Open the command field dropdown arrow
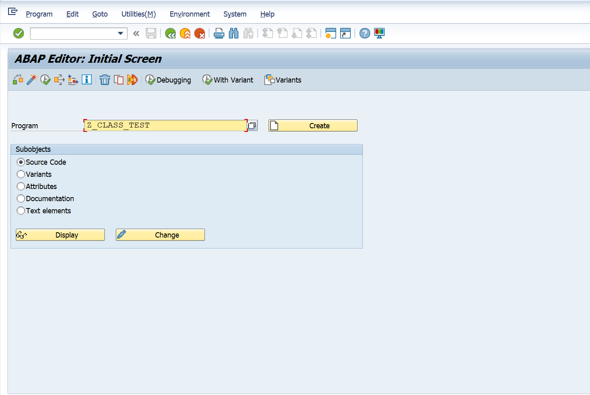 point(120,33)
